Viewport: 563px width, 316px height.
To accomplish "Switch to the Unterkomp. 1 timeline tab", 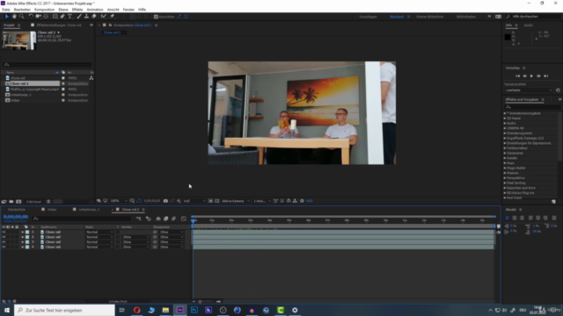I will [x=89, y=210].
